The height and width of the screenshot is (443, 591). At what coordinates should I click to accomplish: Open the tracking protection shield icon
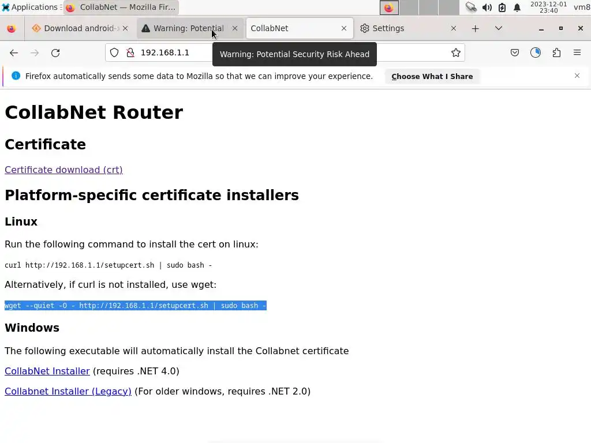coord(114,52)
